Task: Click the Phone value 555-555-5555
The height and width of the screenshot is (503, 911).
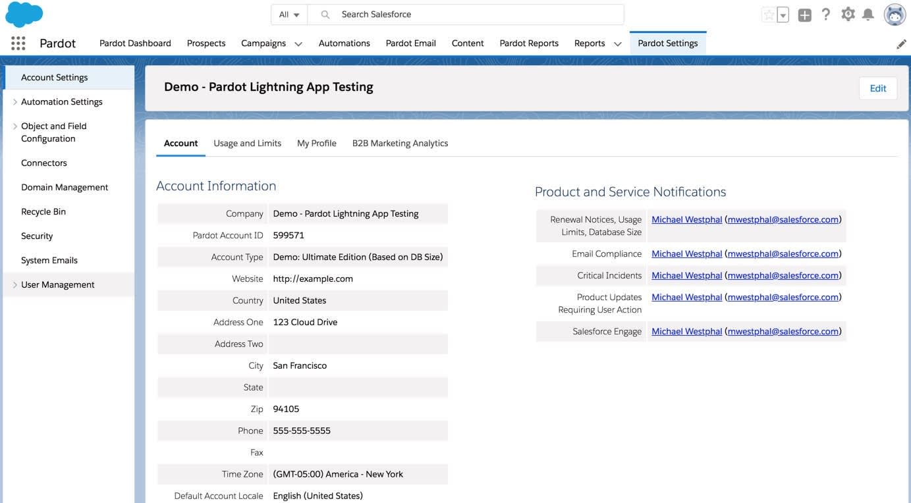Action: pos(302,431)
